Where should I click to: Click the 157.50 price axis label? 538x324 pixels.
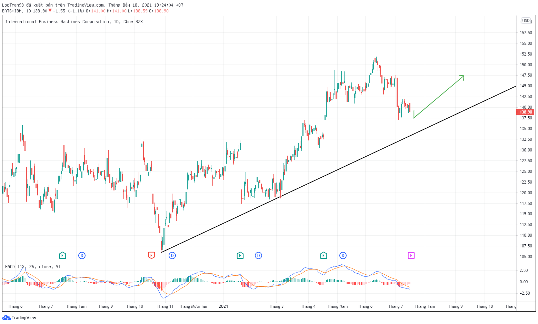click(x=526, y=33)
